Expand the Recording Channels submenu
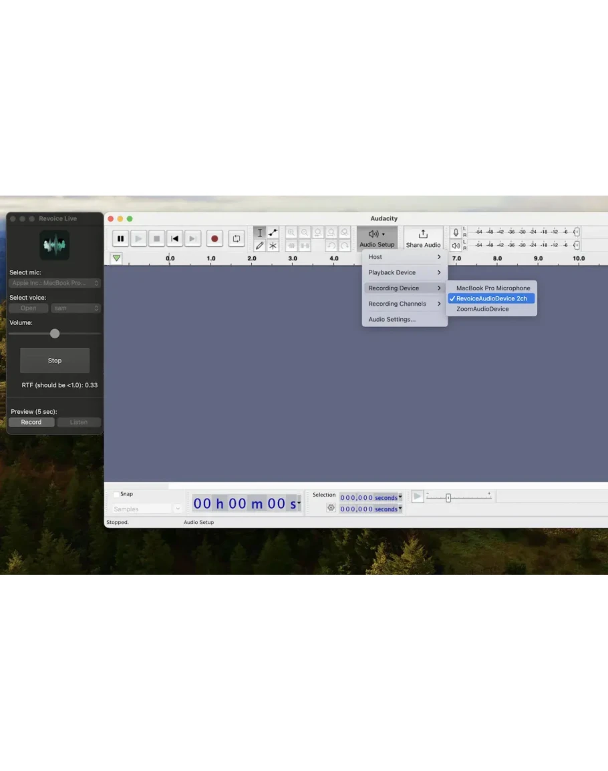 point(404,304)
